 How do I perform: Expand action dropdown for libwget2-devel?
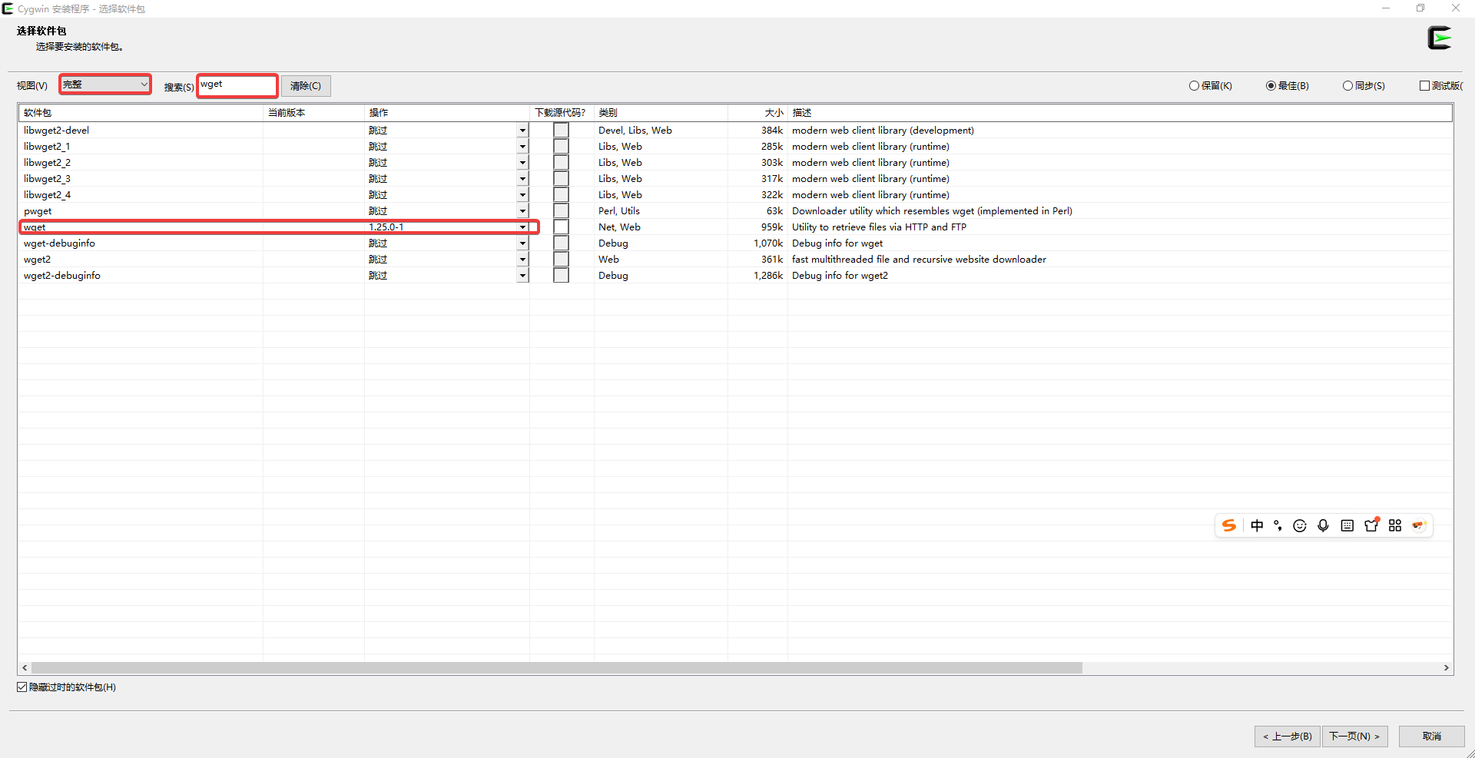click(522, 131)
